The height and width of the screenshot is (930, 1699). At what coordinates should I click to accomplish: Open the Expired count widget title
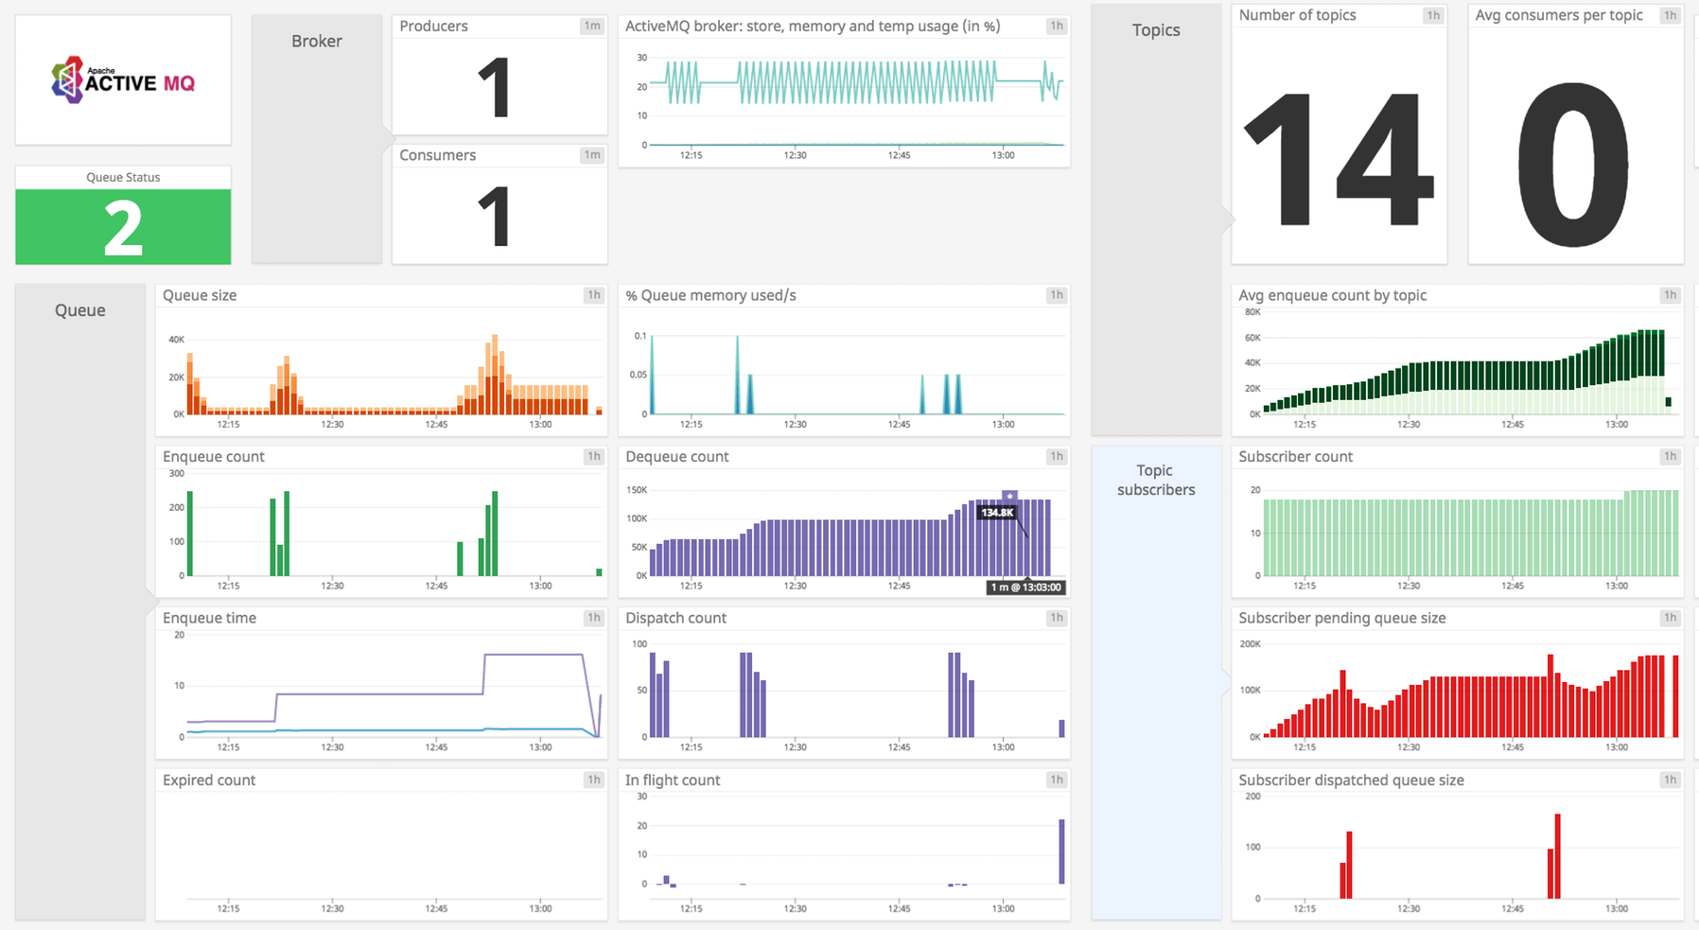coord(209,780)
